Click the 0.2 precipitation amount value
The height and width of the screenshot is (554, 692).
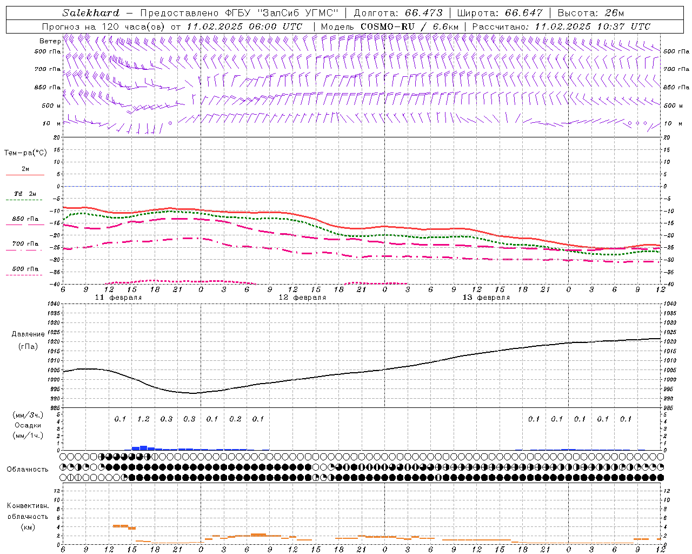(x=235, y=419)
